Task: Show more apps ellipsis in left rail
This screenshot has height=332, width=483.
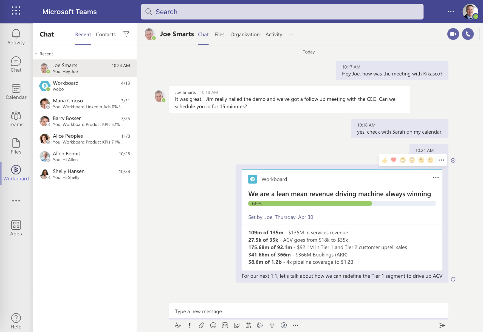Action: point(16,201)
